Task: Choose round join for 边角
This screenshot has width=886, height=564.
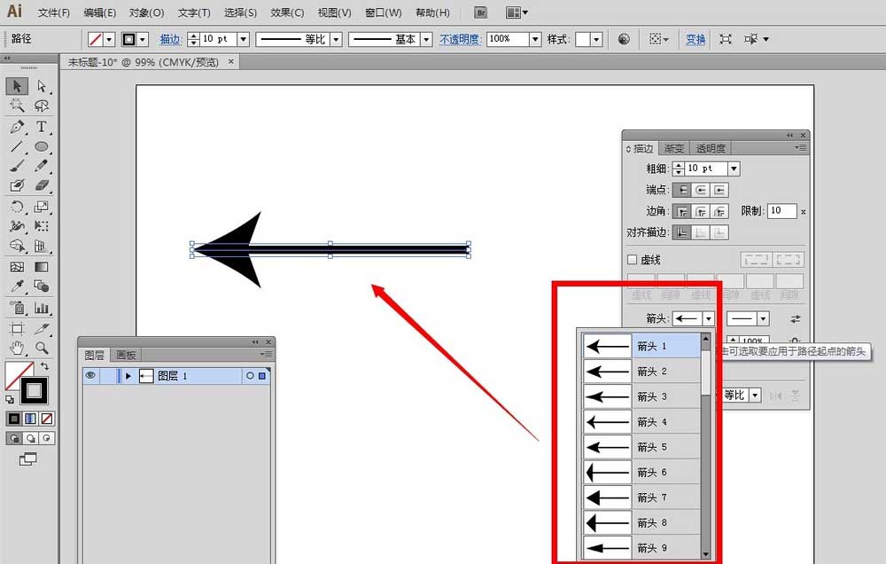Action: (x=701, y=212)
